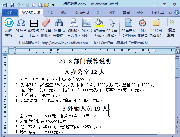
Task: Click 10快捷设置 checkmark icon
Action: coord(142,23)
